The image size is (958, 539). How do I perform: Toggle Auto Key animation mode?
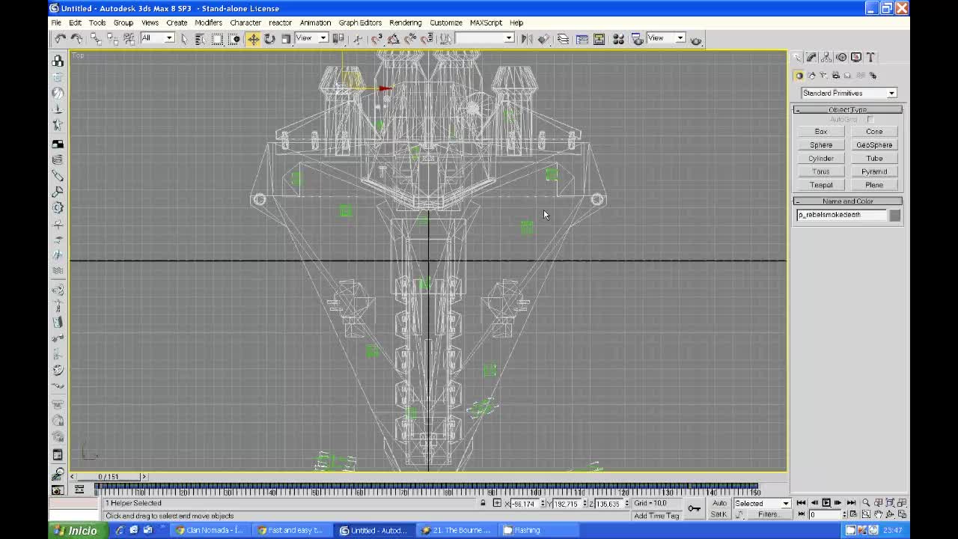click(719, 503)
